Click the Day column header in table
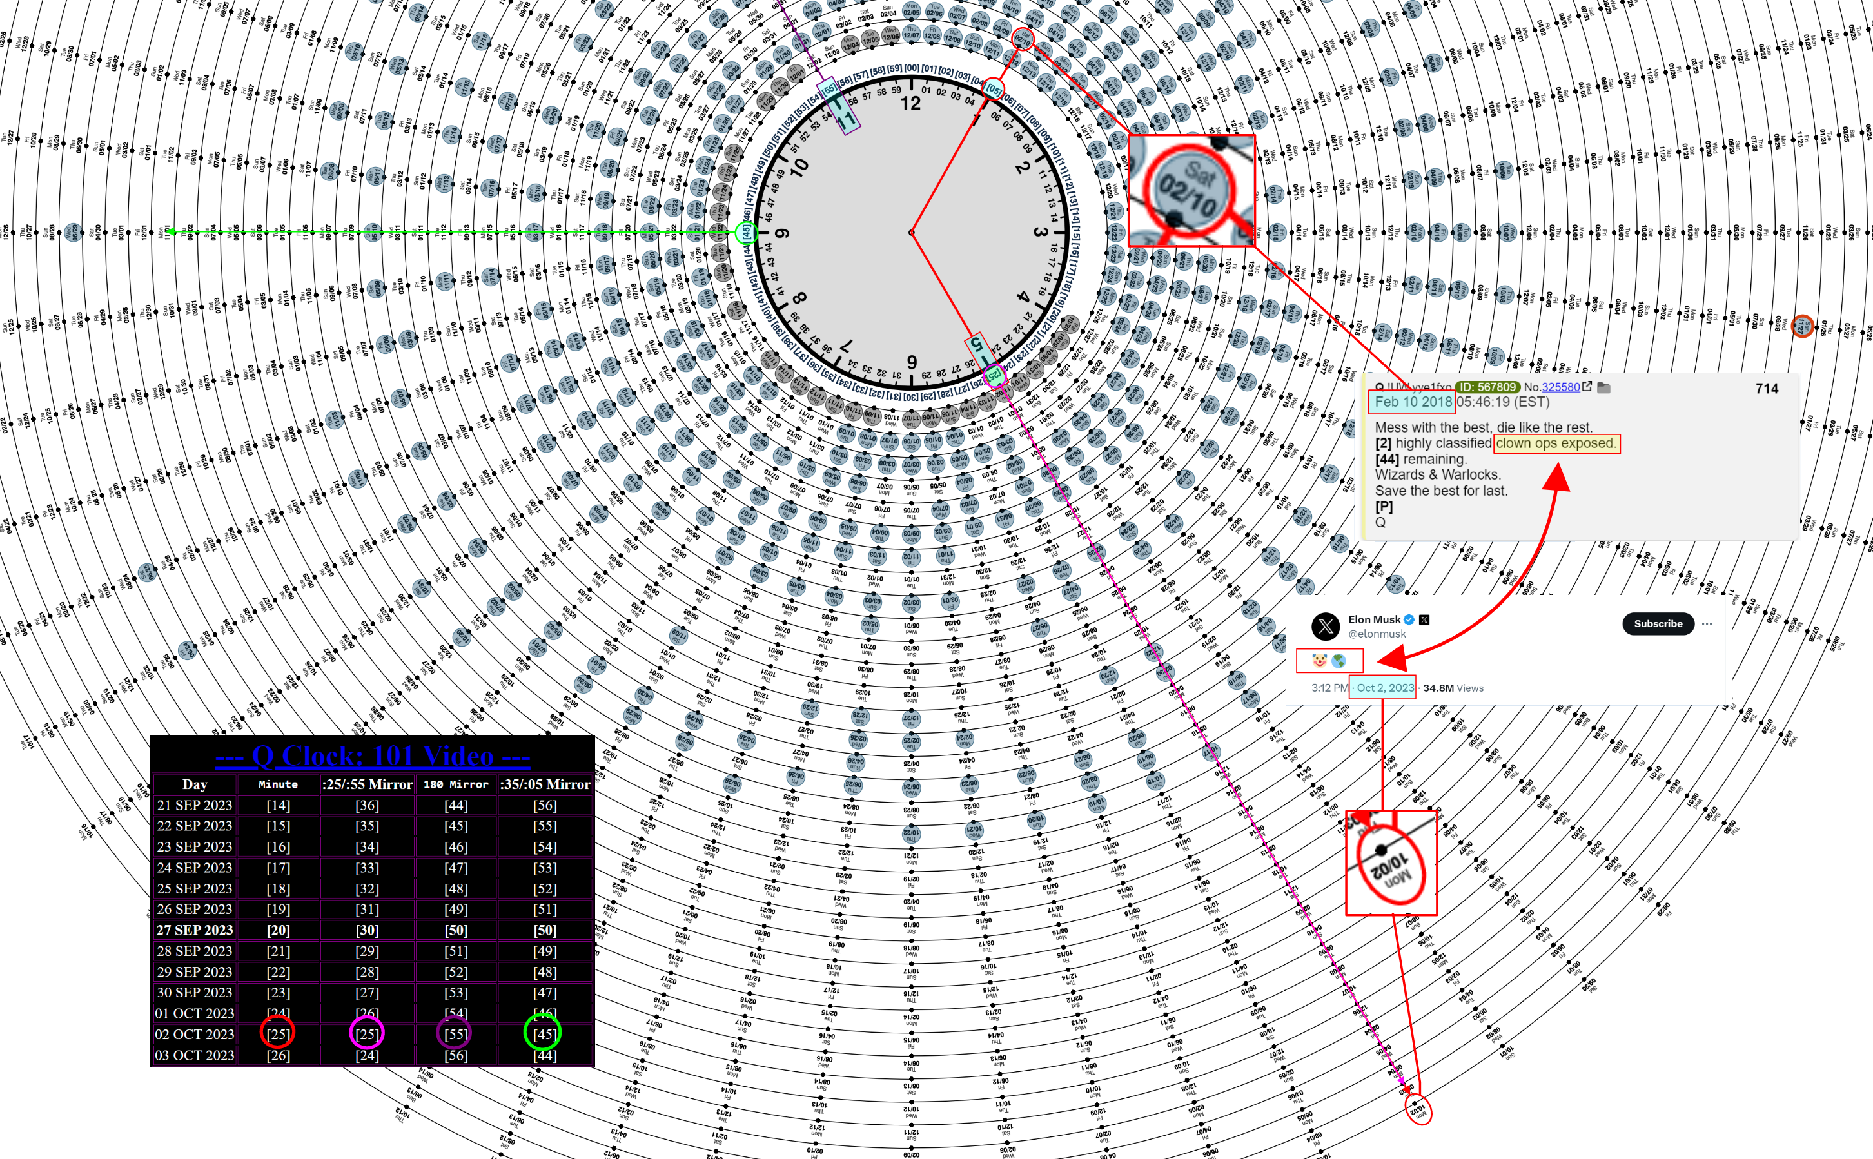 tap(195, 784)
